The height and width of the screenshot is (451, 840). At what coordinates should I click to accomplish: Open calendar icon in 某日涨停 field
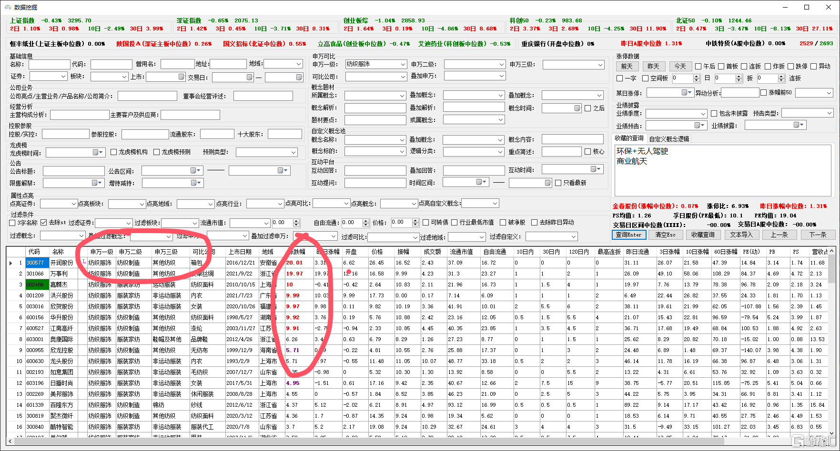point(687,92)
